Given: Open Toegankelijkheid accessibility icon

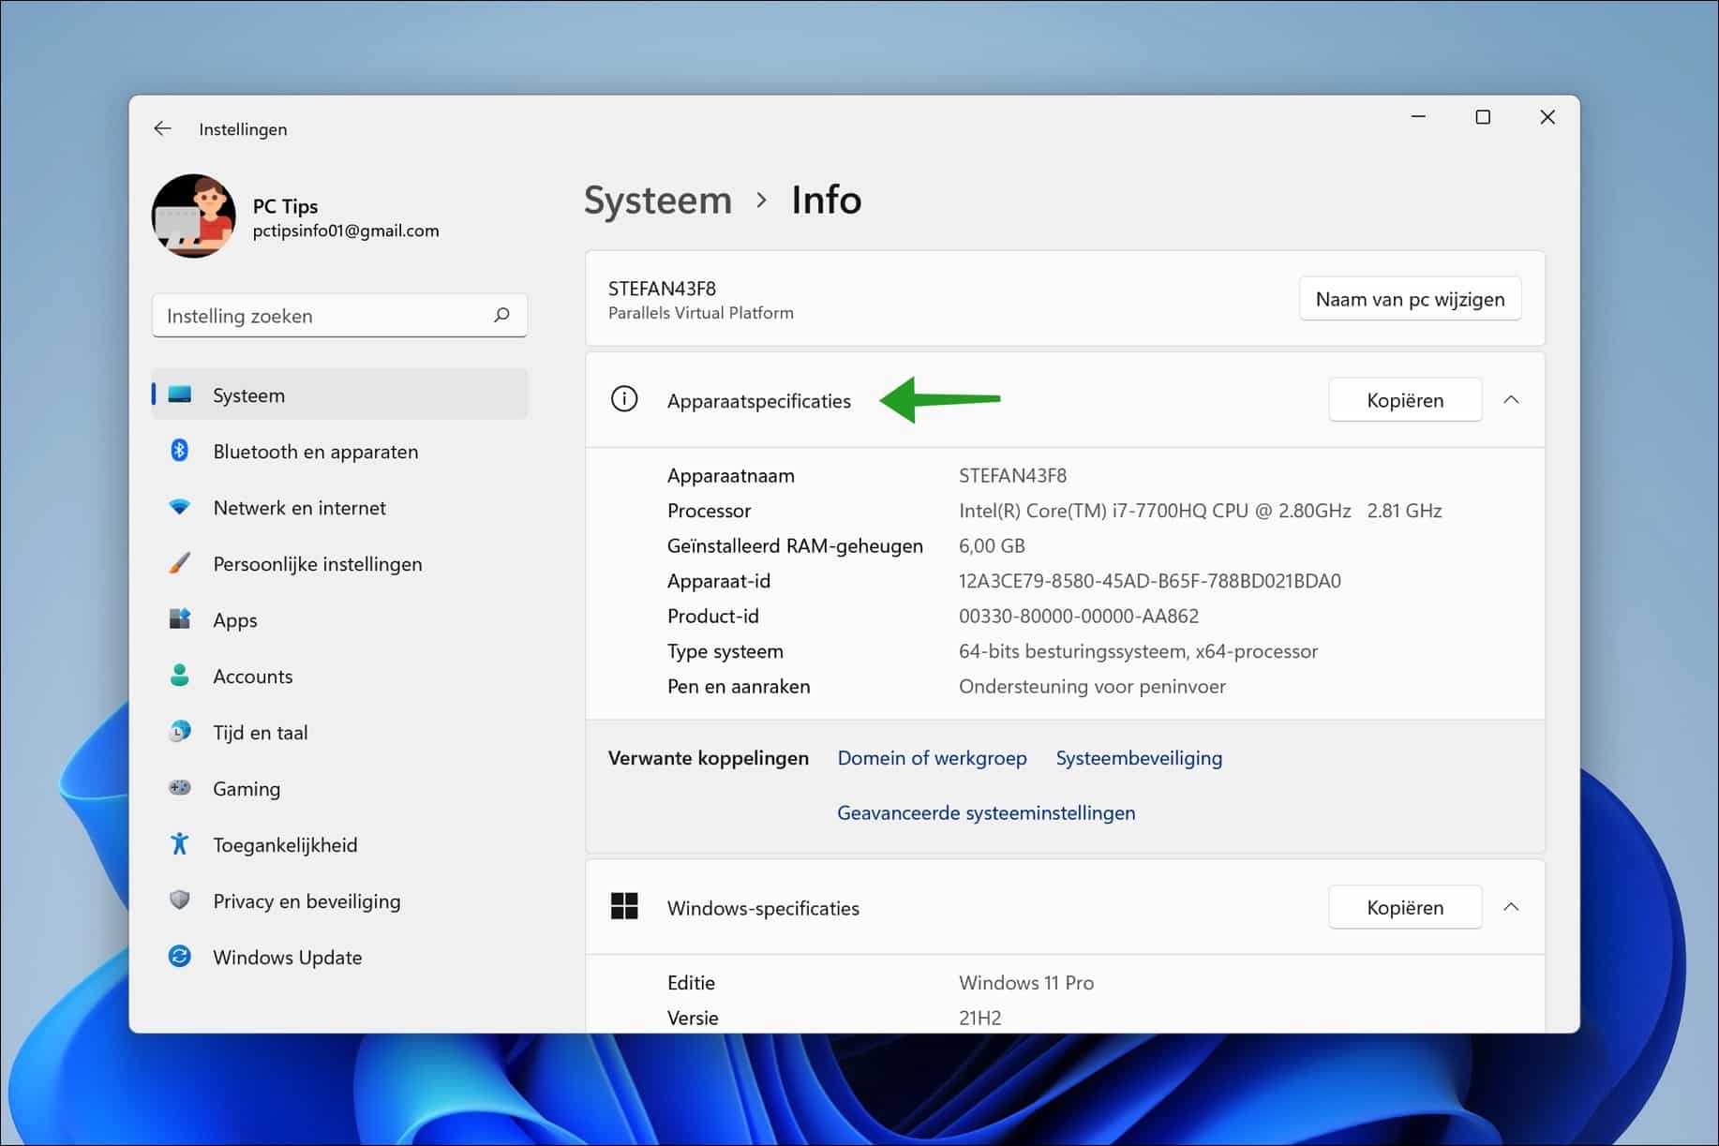Looking at the screenshot, I should [180, 844].
